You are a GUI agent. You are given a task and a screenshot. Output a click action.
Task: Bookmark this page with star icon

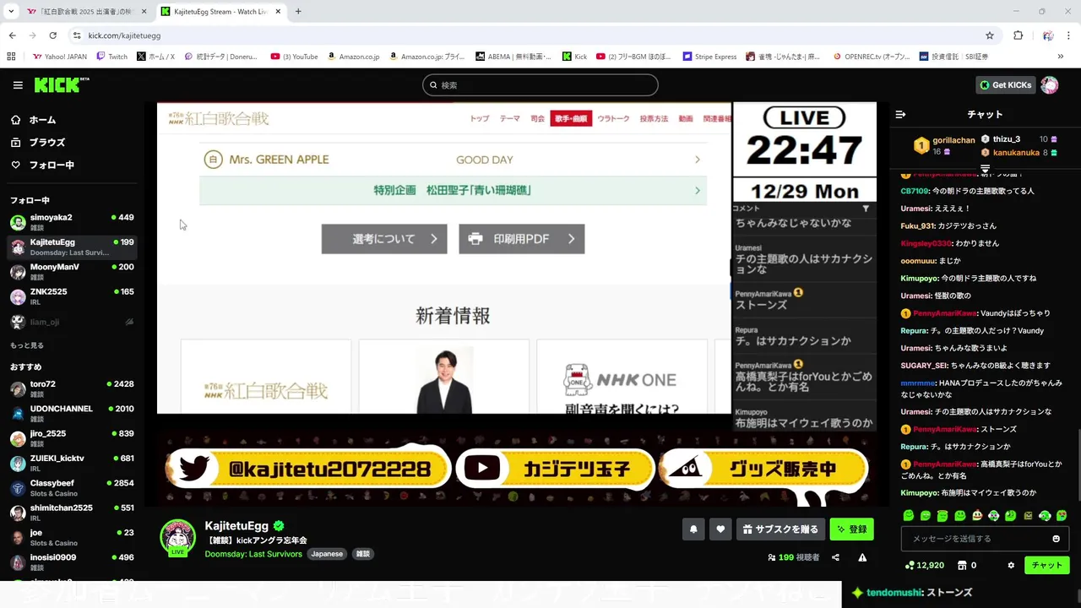pyautogui.click(x=990, y=35)
